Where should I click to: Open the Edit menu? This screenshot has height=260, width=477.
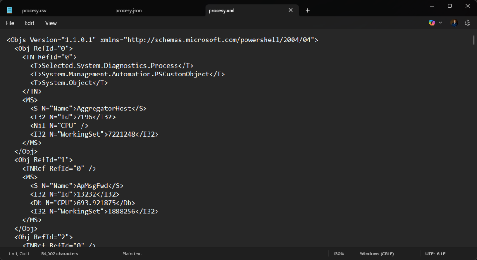coord(29,23)
